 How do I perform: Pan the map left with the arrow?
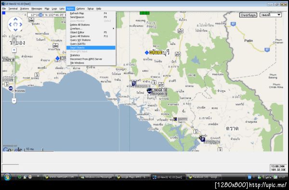(10, 24)
